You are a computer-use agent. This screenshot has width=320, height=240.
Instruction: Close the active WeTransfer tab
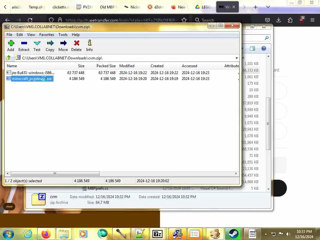(234, 7)
